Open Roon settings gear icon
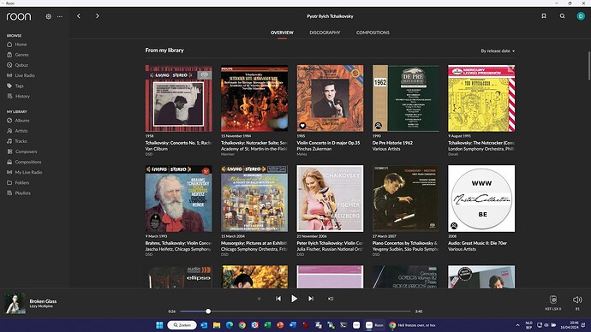Viewport: 591px width, 332px height. (x=48, y=16)
